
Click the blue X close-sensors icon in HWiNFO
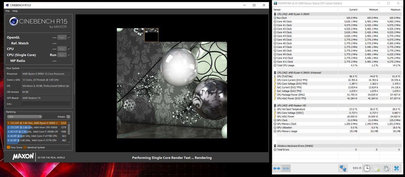click(x=397, y=168)
